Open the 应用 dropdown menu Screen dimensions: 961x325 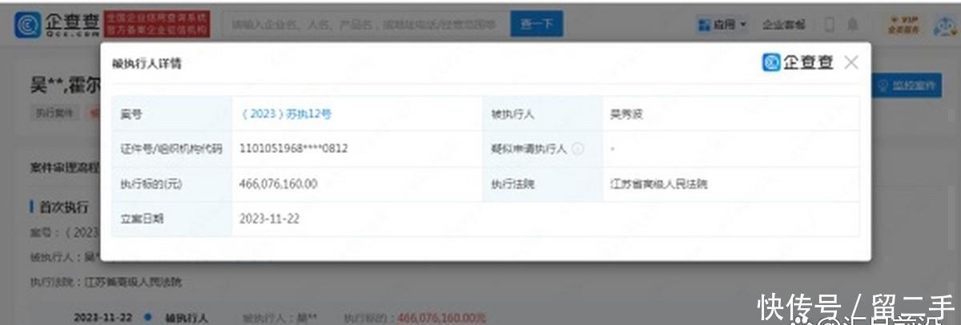coord(722,25)
